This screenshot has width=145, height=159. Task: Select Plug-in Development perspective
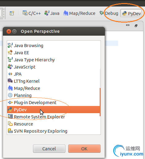(53, 103)
